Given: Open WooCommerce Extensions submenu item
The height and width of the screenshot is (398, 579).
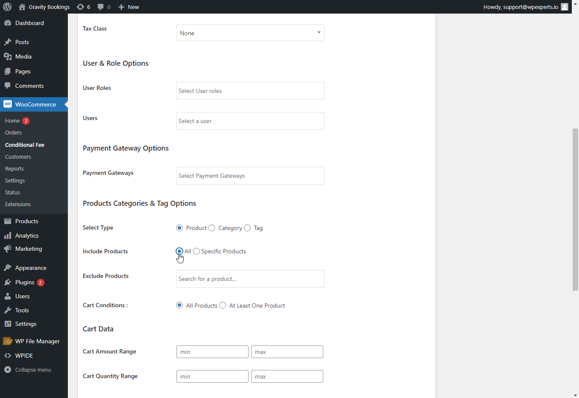Looking at the screenshot, I should (18, 204).
